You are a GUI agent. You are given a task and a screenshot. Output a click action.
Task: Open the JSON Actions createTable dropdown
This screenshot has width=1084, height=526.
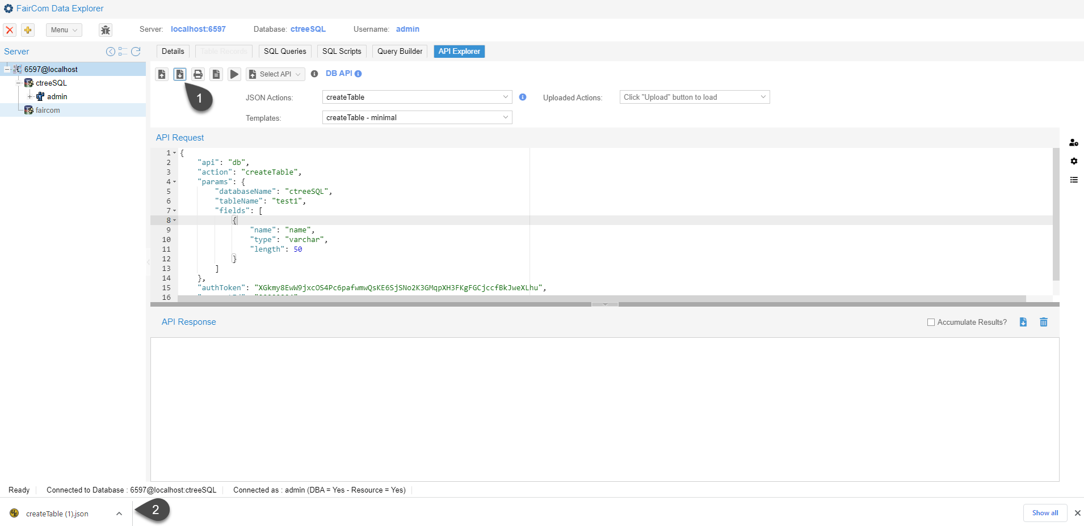tap(417, 97)
